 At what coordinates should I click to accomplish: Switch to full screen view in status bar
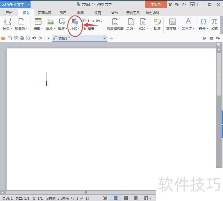[105, 198]
